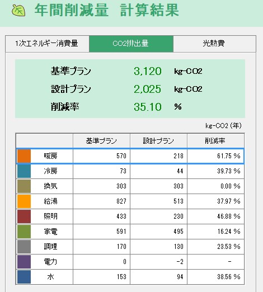Click the bright orange 給湯 color swatch
This screenshot has height=292, width=263.
24,201
